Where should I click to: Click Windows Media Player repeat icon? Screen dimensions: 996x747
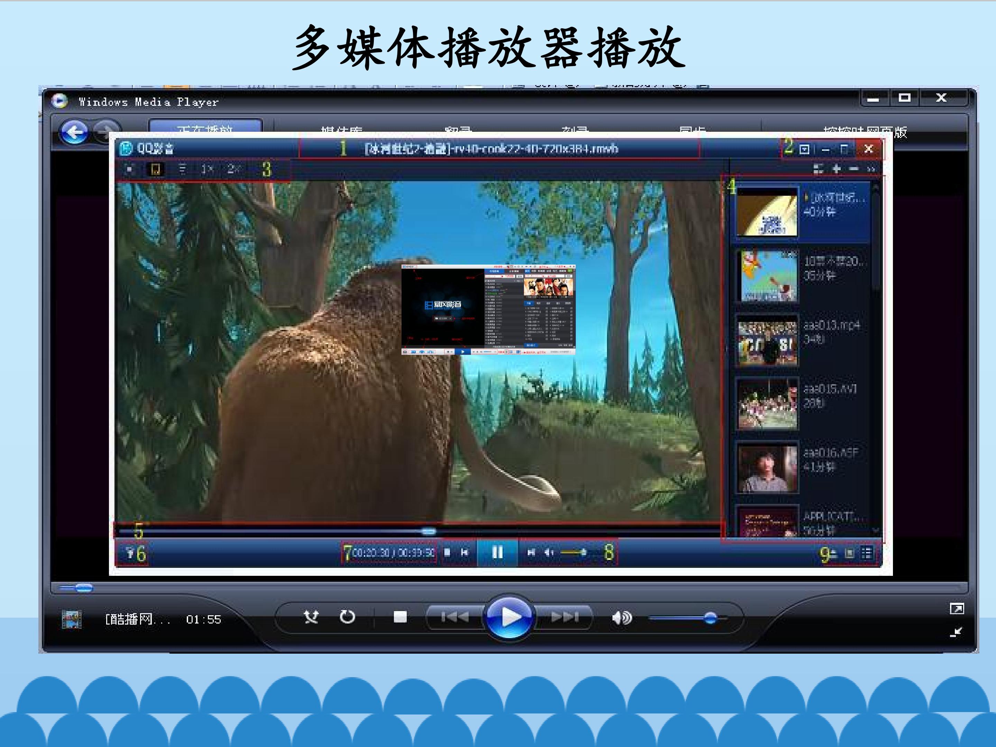pyautogui.click(x=347, y=617)
